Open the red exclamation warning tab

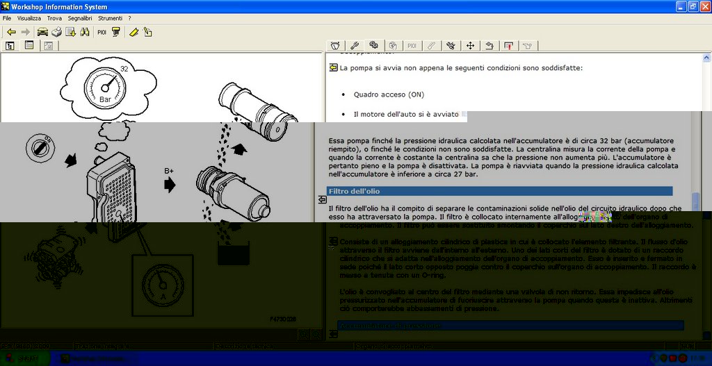coord(509,45)
